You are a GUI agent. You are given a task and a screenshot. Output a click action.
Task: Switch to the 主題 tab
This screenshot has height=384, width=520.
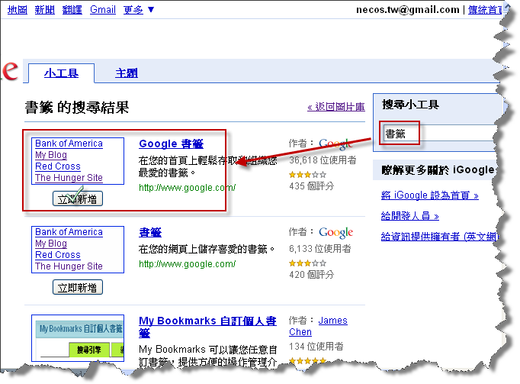(x=127, y=73)
